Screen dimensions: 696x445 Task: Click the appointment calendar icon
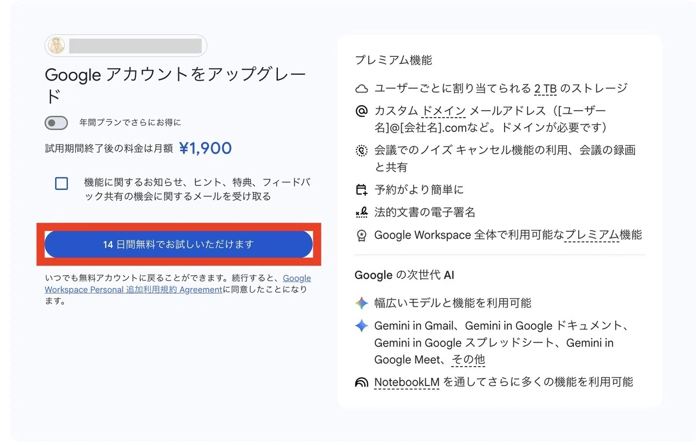pyautogui.click(x=361, y=190)
